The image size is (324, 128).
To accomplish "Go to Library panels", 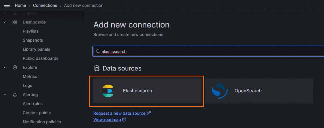I will tap(36, 49).
